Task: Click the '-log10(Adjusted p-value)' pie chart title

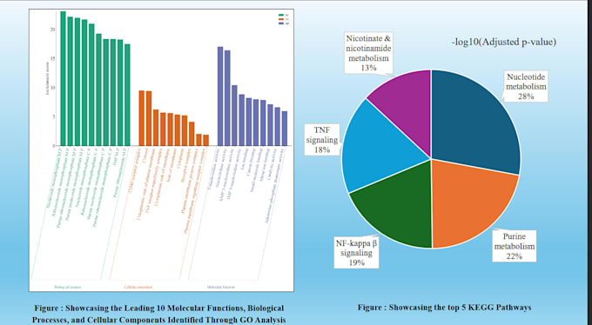Action: tap(504, 42)
